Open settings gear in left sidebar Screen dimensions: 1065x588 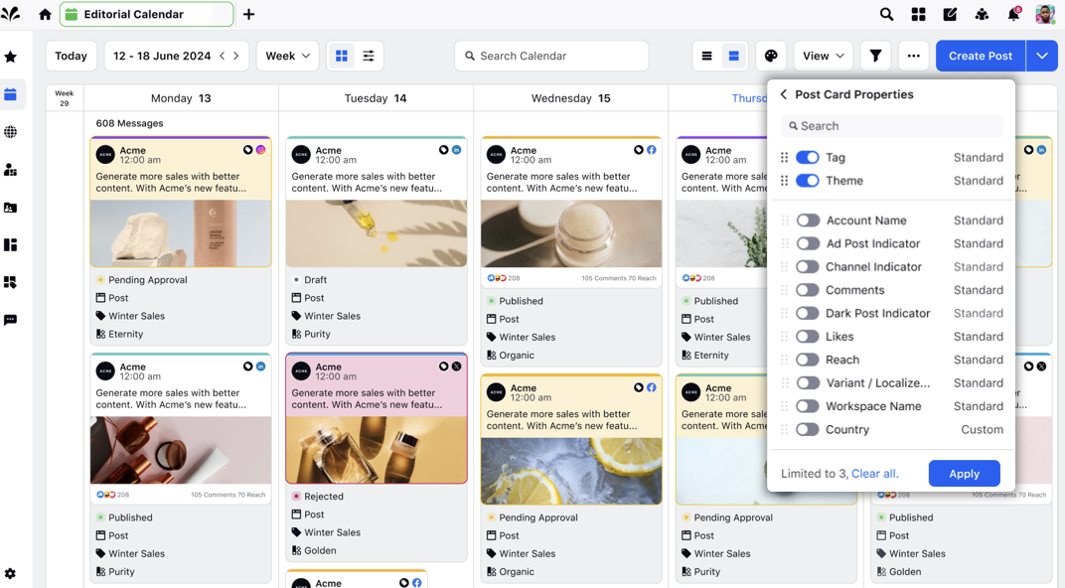[10, 574]
